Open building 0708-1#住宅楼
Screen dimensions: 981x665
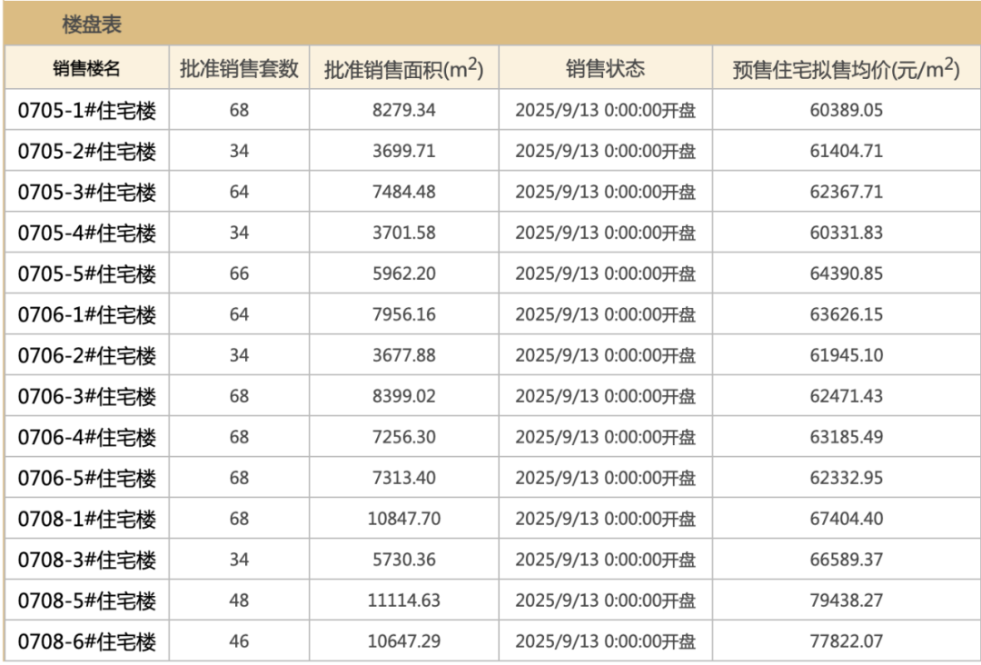(87, 520)
